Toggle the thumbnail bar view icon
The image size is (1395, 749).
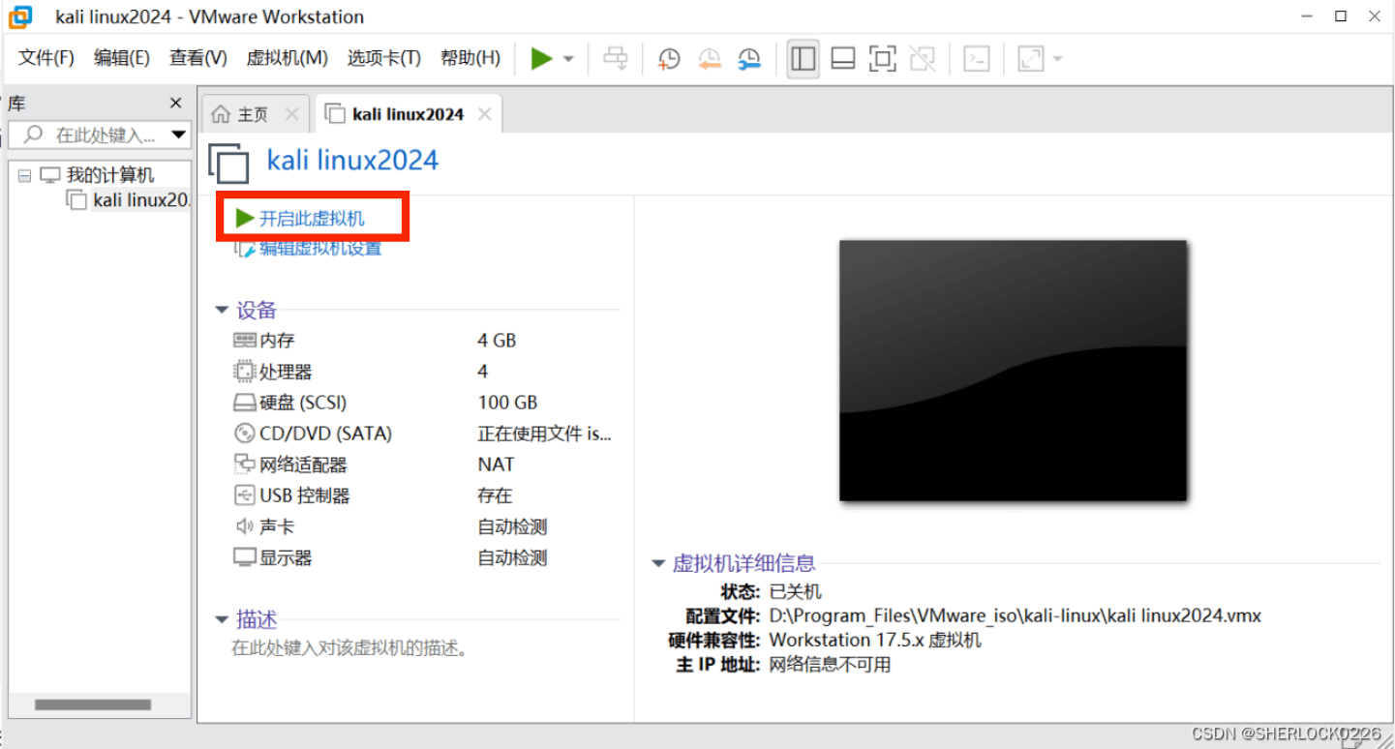(843, 59)
